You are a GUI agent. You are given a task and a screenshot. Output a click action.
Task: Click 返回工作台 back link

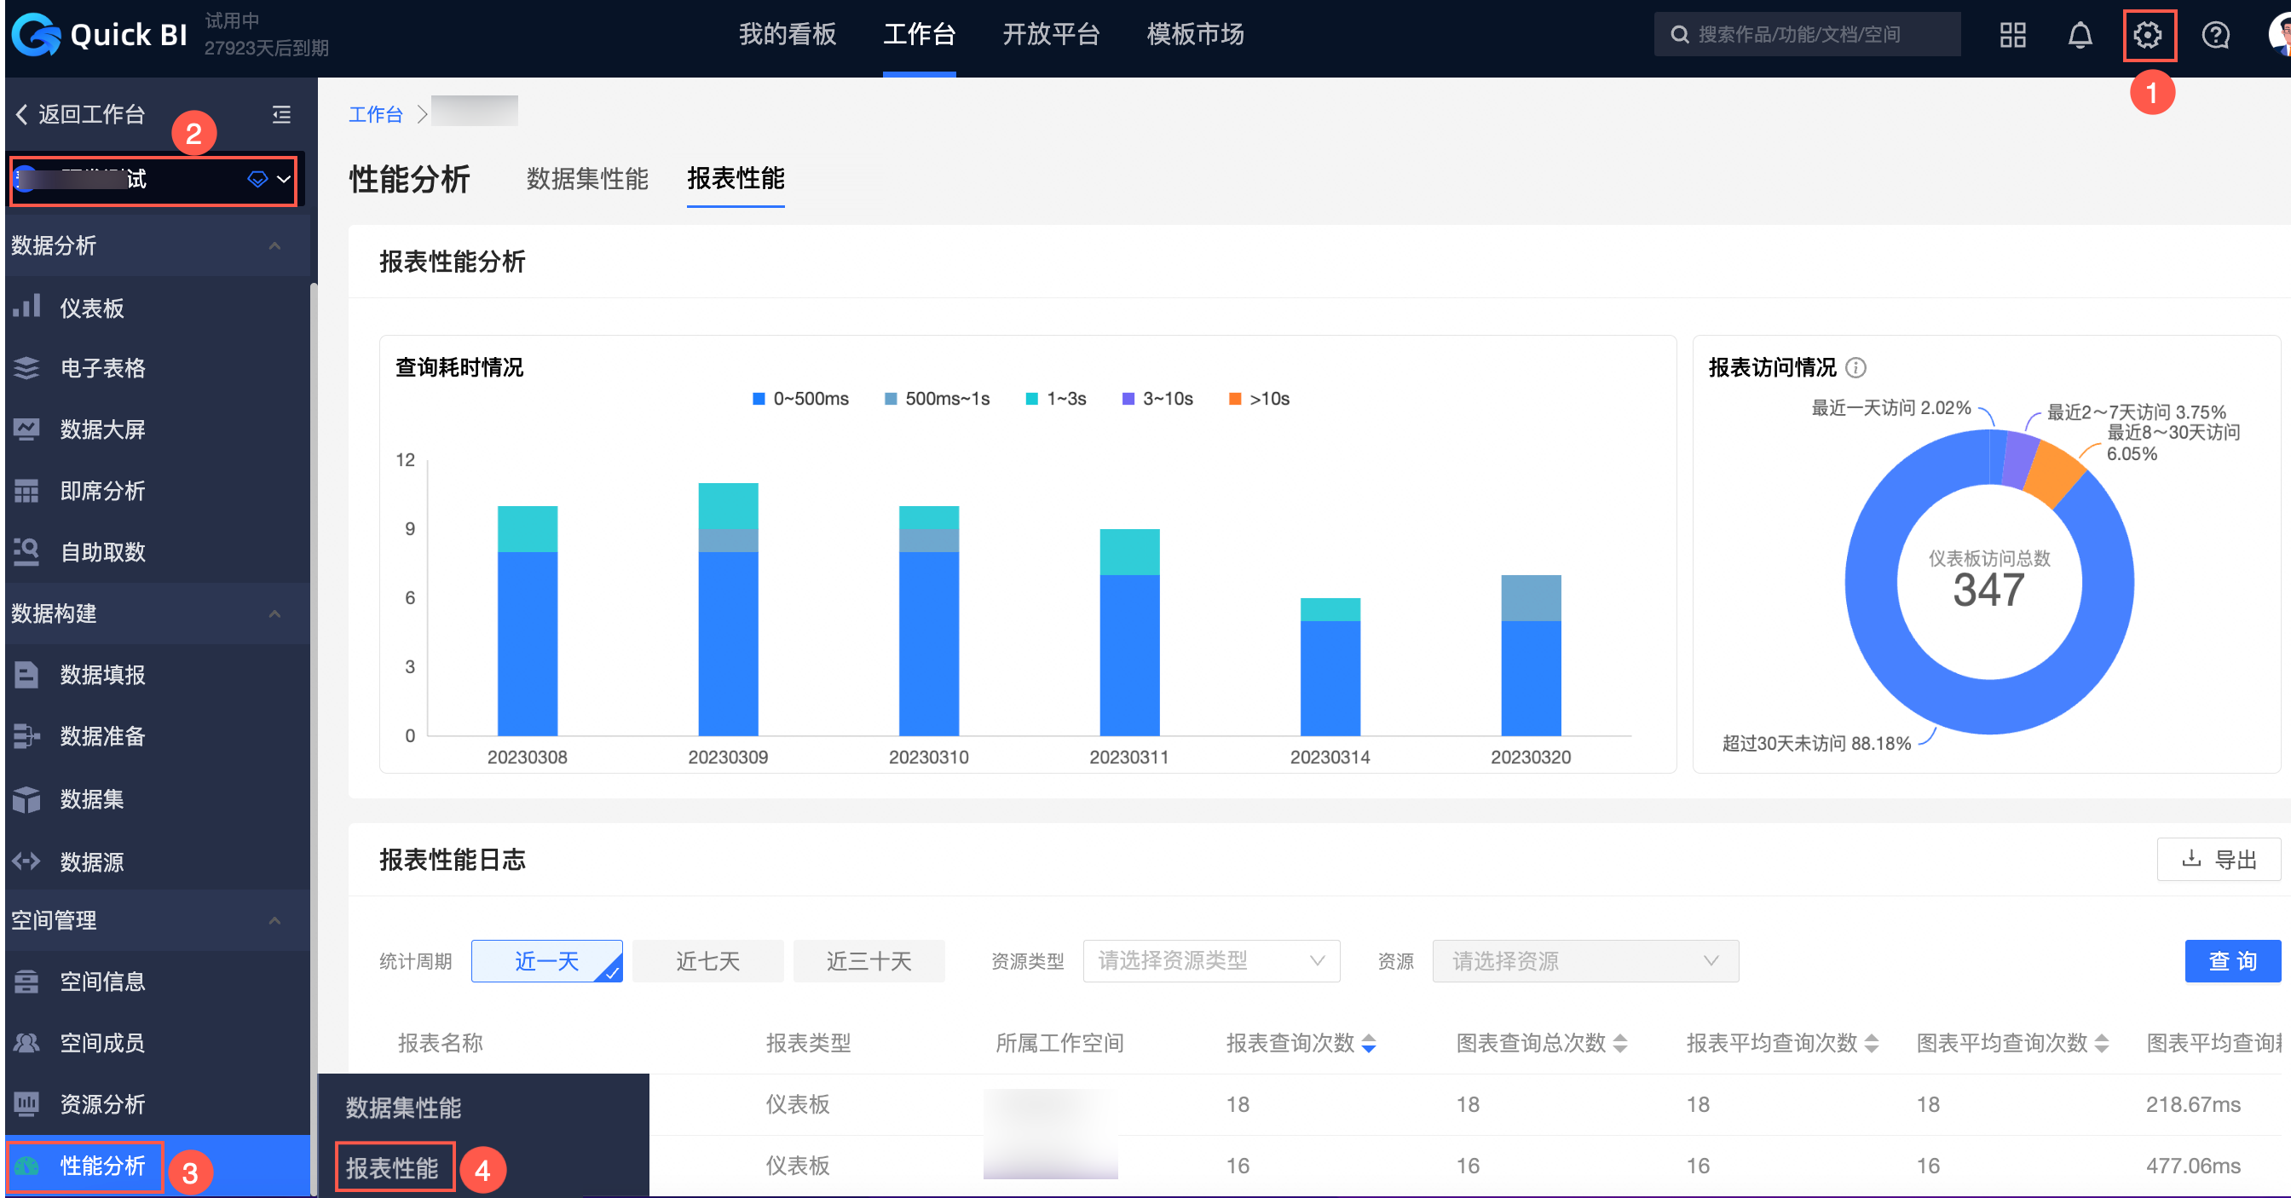80,115
